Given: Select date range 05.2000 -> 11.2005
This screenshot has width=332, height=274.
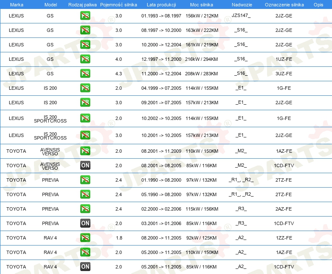Looking at the screenshot, I should coord(161,252).
